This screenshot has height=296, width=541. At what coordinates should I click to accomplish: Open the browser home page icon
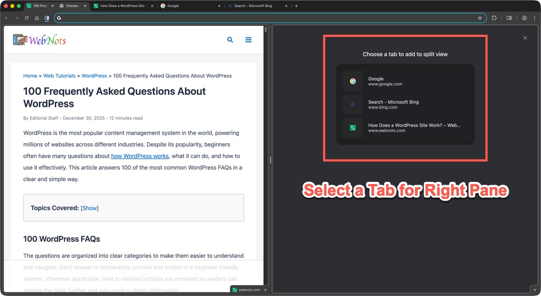click(x=36, y=18)
